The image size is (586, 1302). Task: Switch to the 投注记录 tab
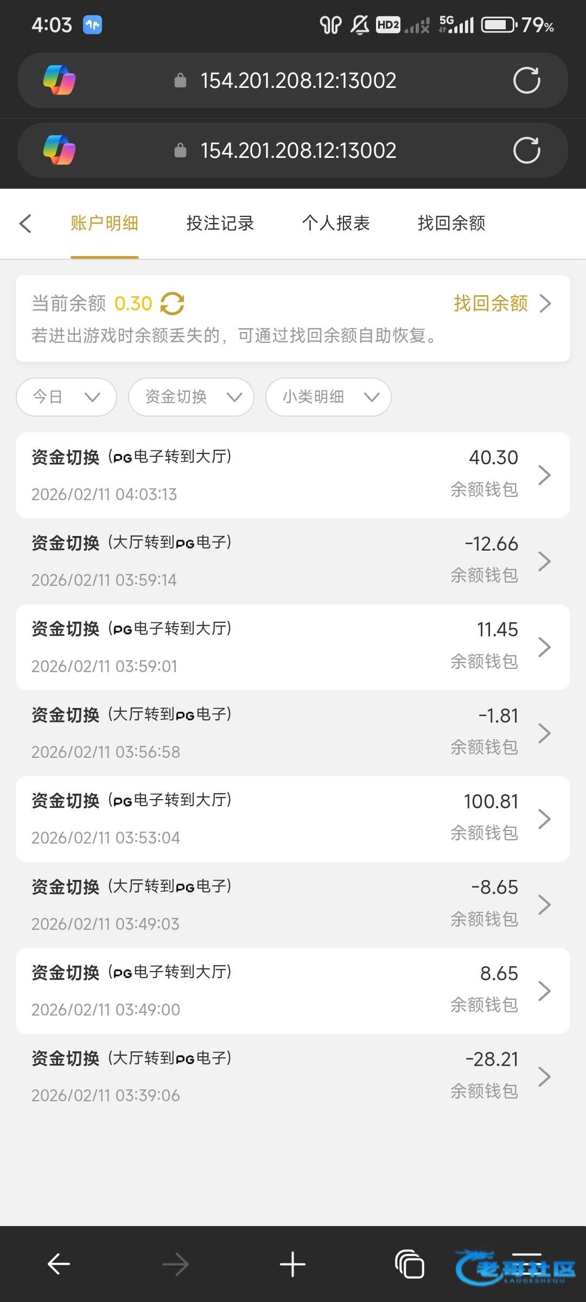coord(220,224)
